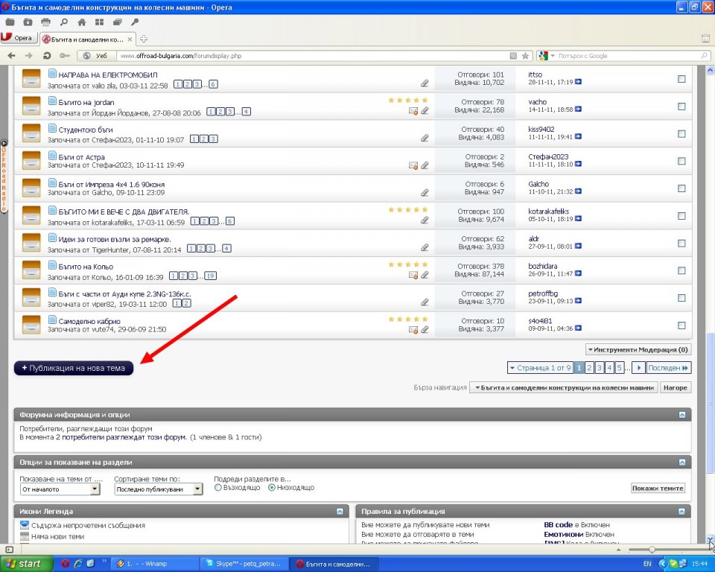
Task: Go to last post by bozhidara
Action: click(x=578, y=273)
